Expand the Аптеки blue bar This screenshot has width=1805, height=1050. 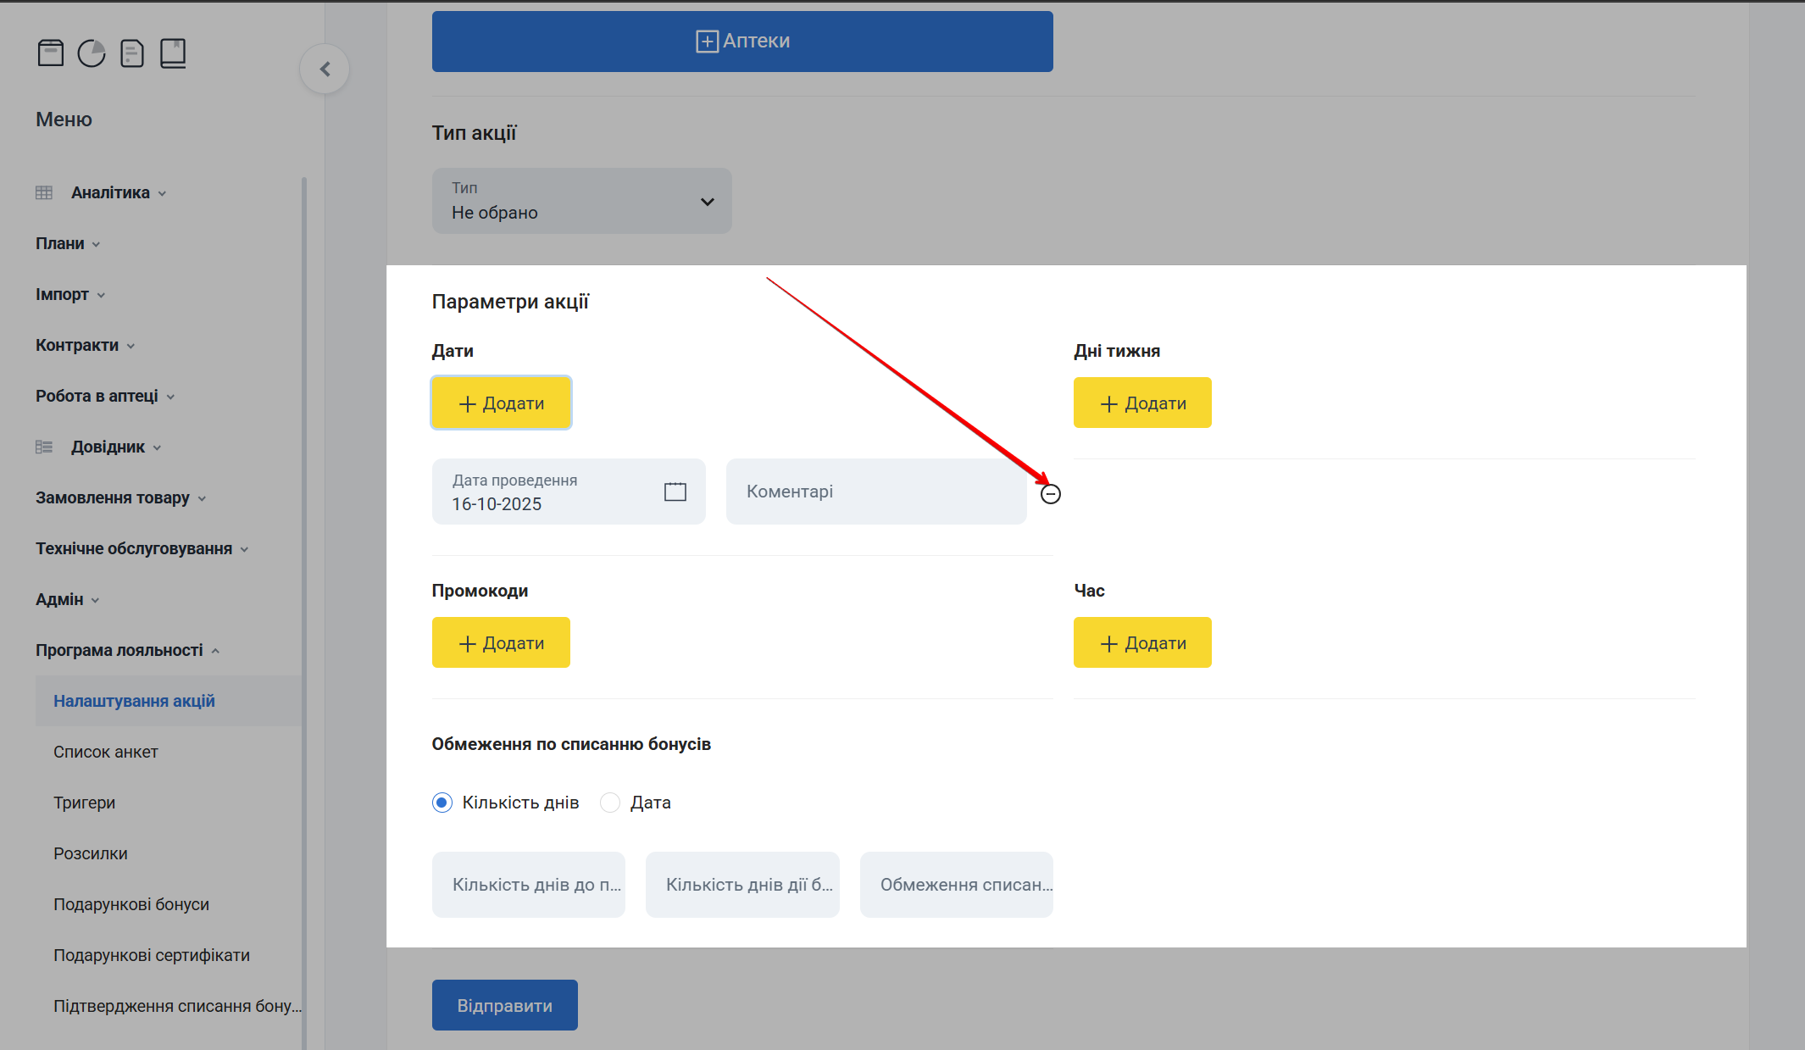[741, 42]
